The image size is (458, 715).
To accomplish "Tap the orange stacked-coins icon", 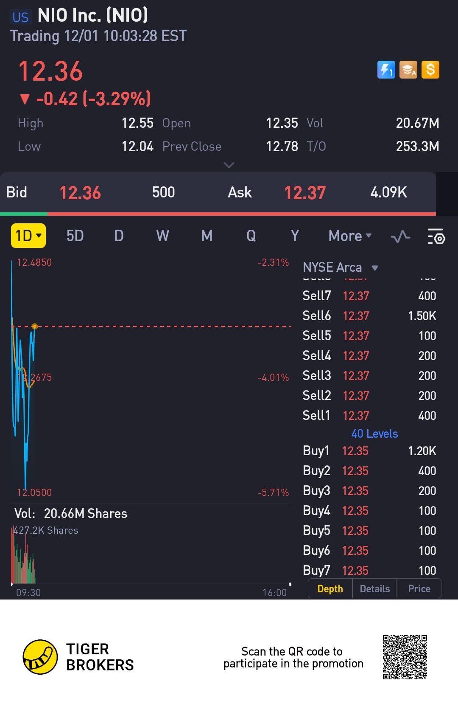I will pos(408,70).
